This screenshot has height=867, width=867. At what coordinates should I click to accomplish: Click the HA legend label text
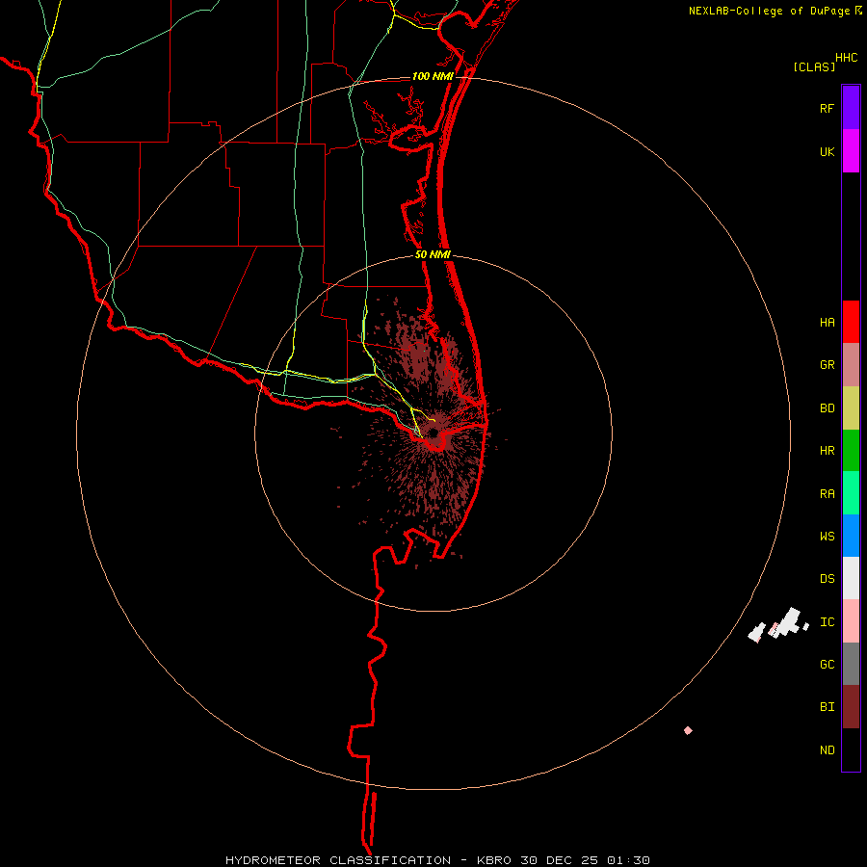[827, 323]
